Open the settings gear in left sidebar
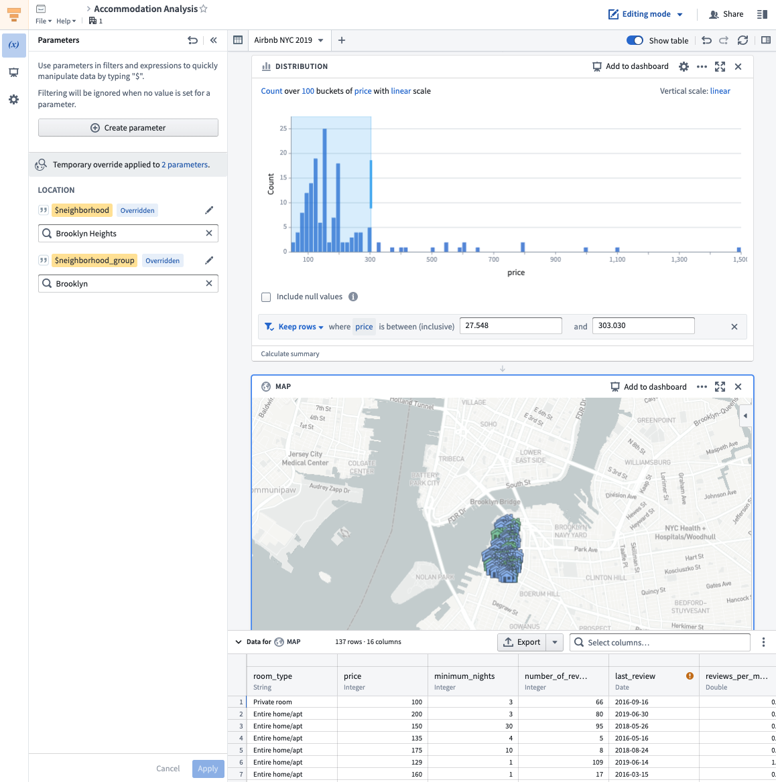776x782 pixels. point(14,100)
